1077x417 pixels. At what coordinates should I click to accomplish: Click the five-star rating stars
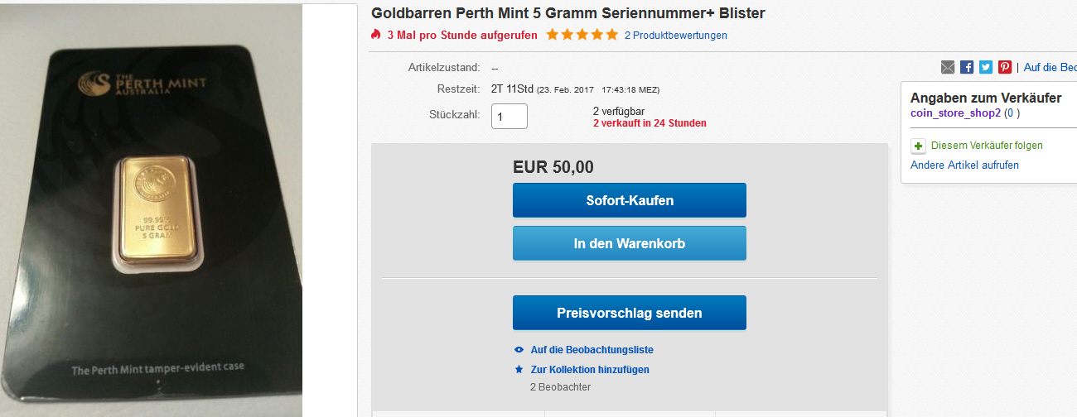[x=582, y=35]
